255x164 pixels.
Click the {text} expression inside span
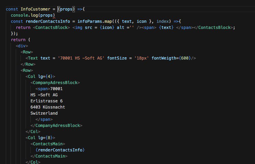[x=166, y=28]
